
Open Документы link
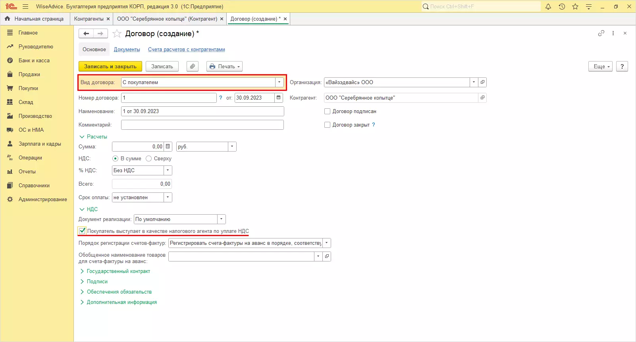click(x=127, y=50)
